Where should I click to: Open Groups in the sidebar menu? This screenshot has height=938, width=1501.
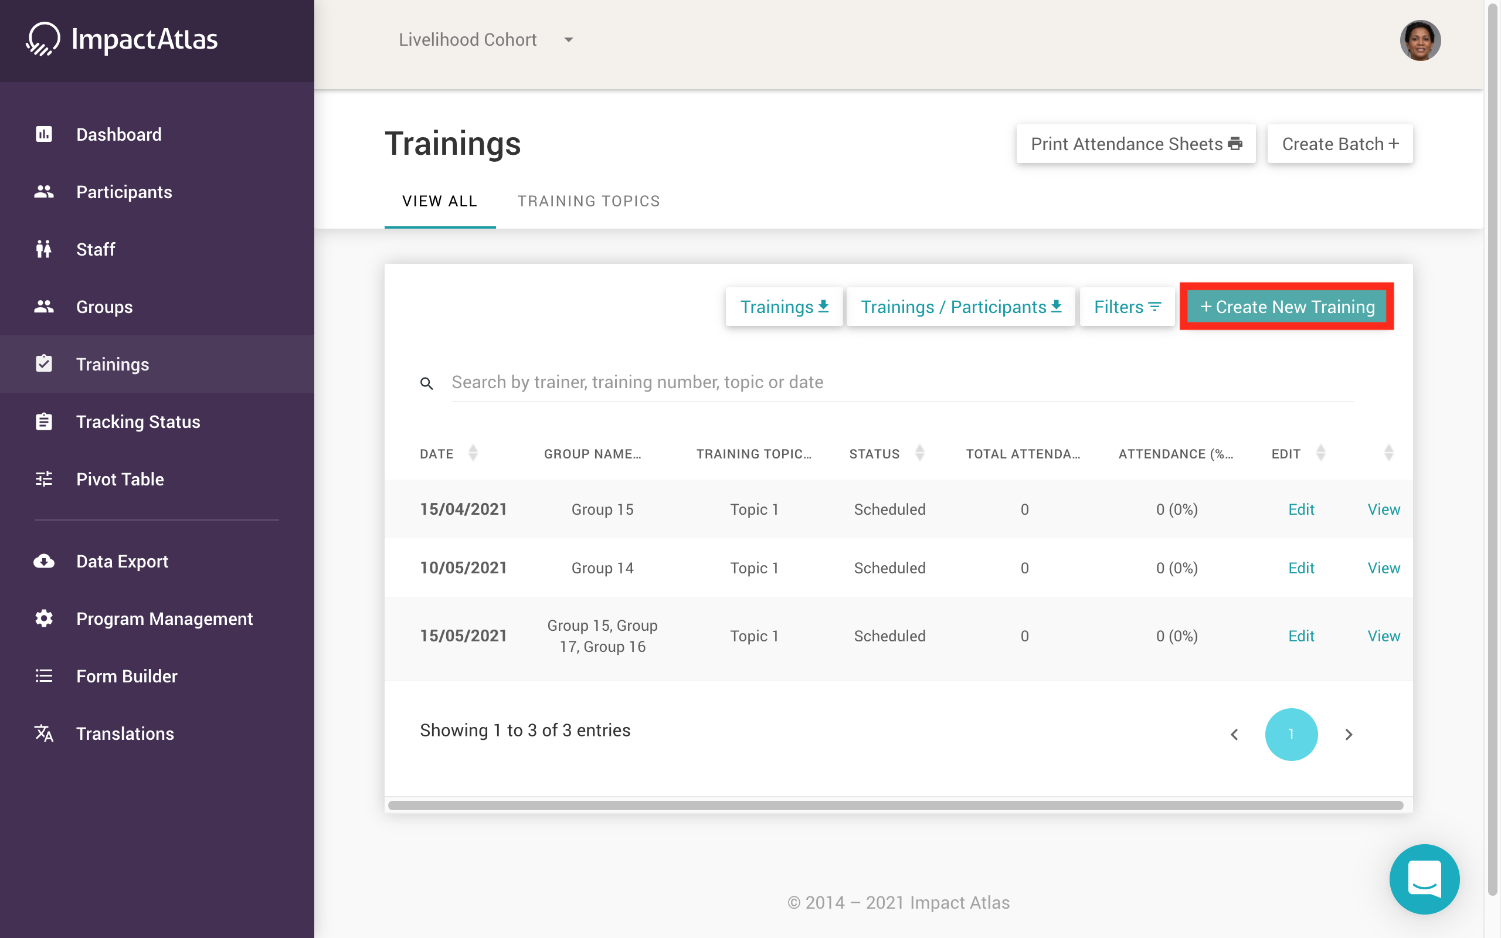104,307
